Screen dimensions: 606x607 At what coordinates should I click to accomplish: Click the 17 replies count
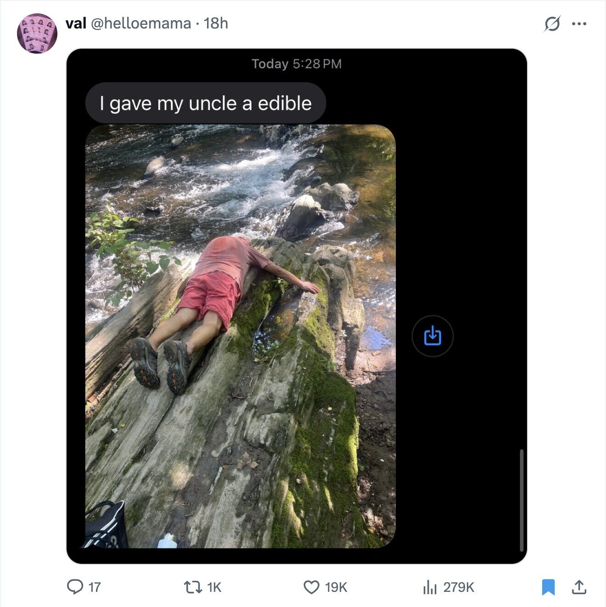(x=94, y=587)
